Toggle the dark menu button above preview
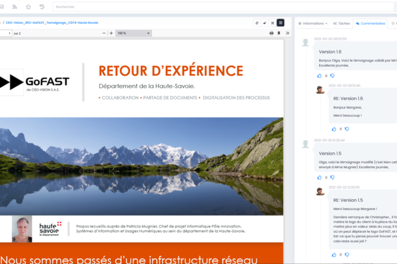The image size is (397, 264). 281,23
